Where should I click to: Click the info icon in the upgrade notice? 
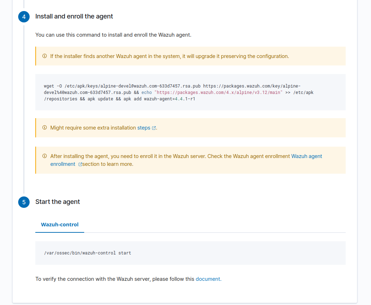click(x=45, y=56)
